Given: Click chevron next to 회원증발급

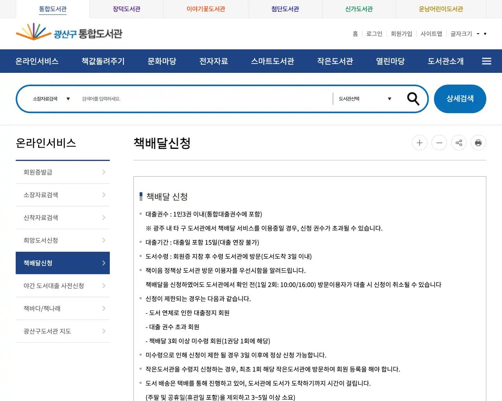Looking at the screenshot, I should coord(104,172).
